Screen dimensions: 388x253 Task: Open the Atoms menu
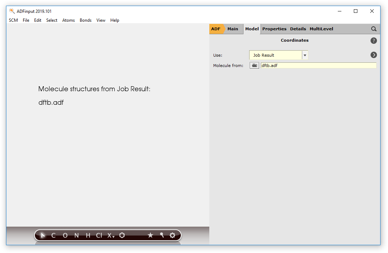coord(68,20)
